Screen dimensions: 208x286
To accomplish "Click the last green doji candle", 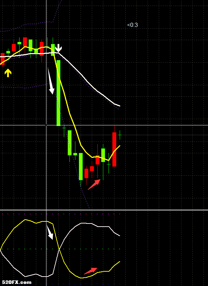I will tap(120, 135).
